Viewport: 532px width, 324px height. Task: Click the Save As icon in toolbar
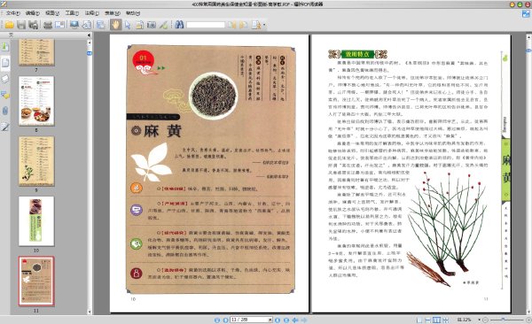pyautogui.click(x=34, y=25)
